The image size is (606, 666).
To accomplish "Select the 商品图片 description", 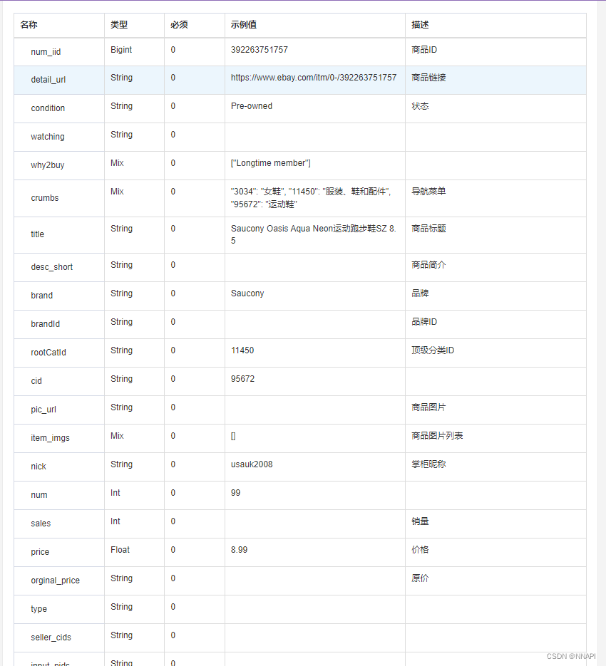I will [x=428, y=407].
